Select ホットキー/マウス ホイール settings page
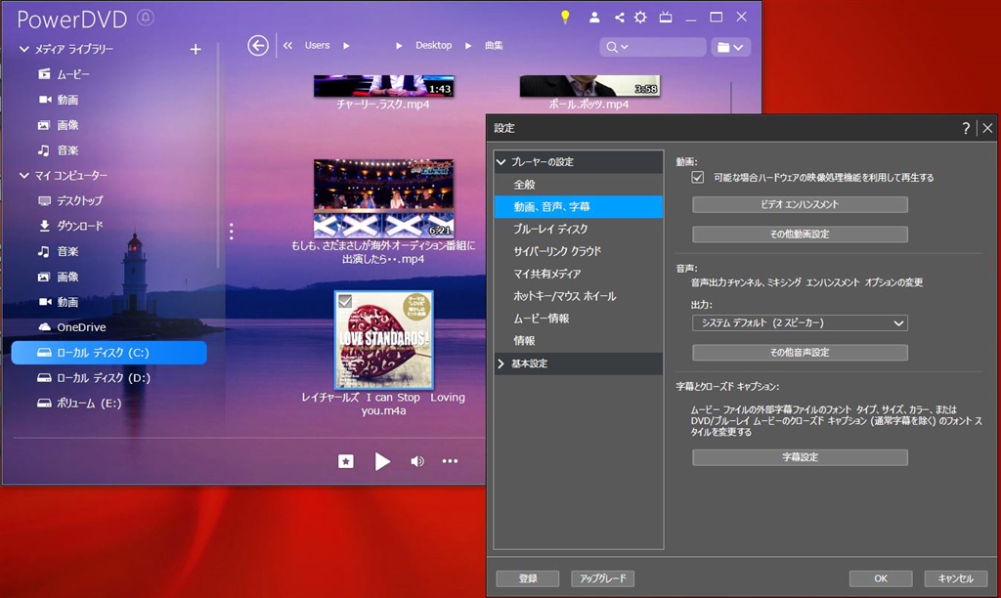The height and width of the screenshot is (598, 1001). pyautogui.click(x=579, y=296)
